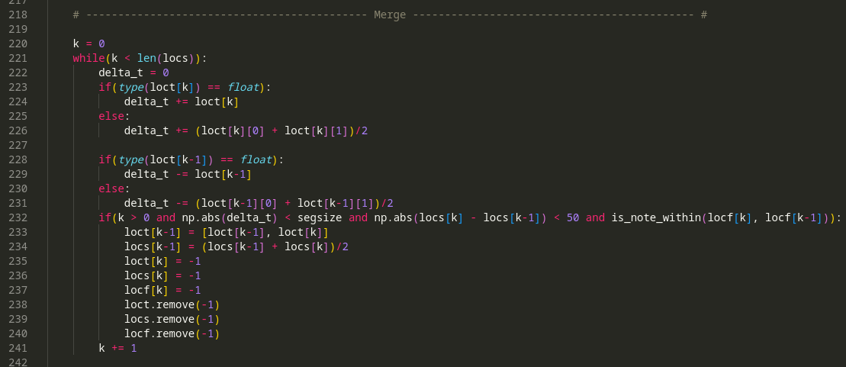The height and width of the screenshot is (367, 846).
Task: Click line number 229 in the gutter
Action: tap(18, 174)
